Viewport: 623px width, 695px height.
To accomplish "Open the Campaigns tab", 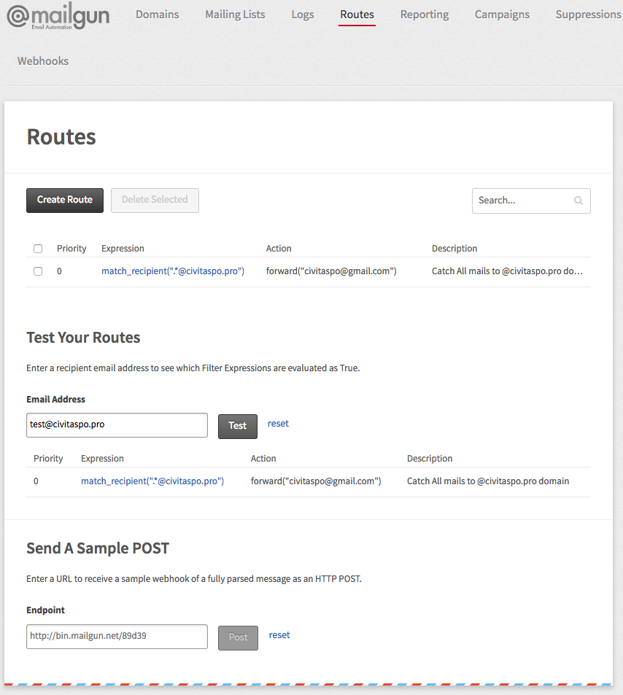I will pyautogui.click(x=502, y=15).
